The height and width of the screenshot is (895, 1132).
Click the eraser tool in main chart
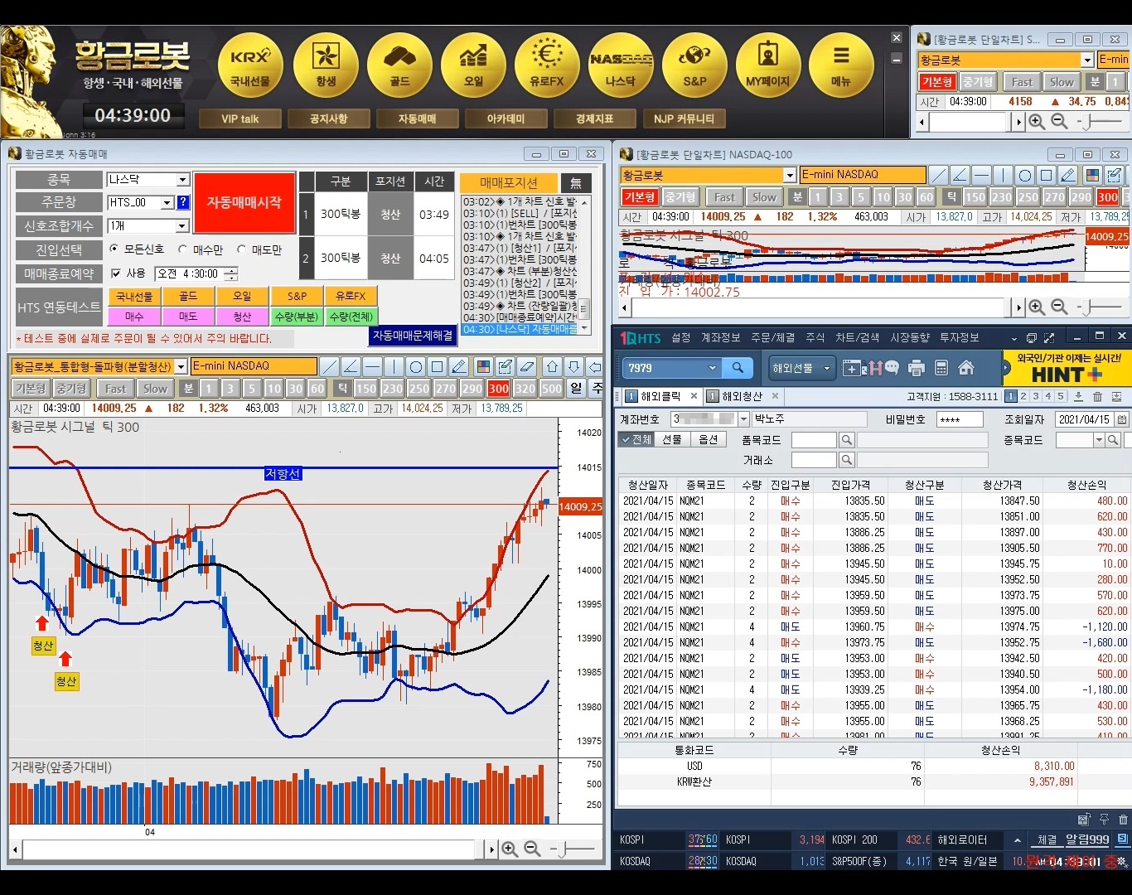tap(526, 366)
